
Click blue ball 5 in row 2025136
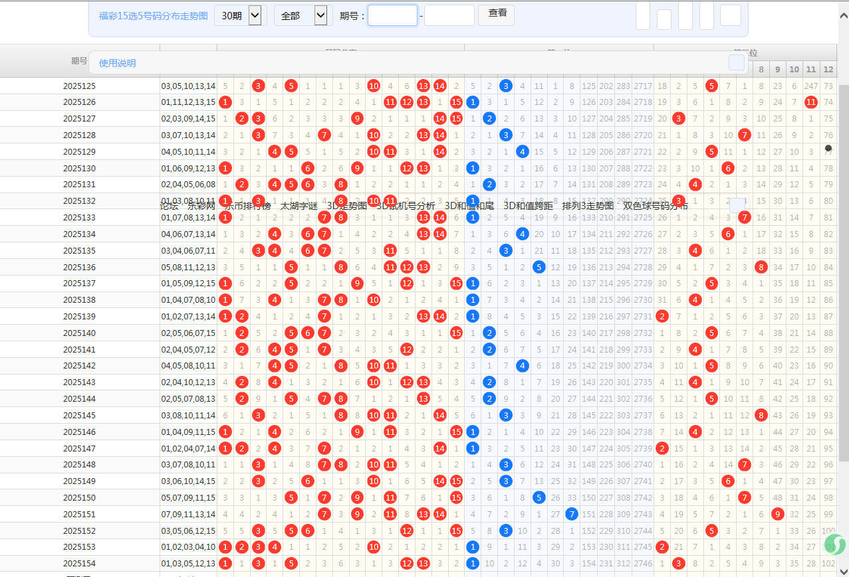pos(539,267)
